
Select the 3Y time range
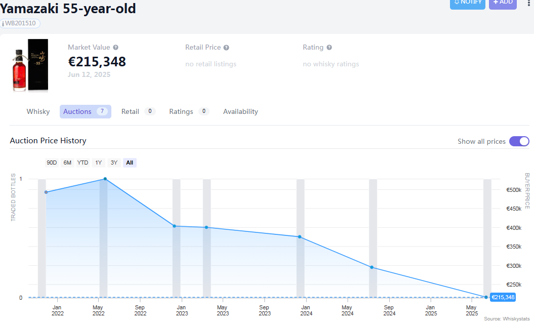point(114,163)
